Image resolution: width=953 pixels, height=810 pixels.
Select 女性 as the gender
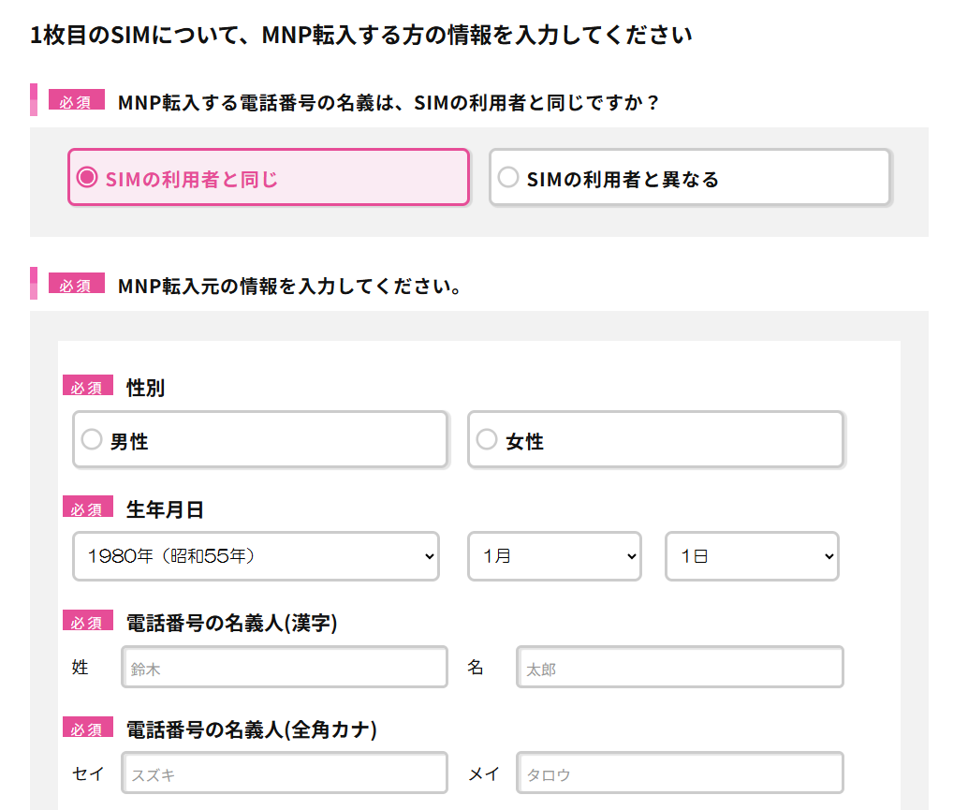point(655,439)
